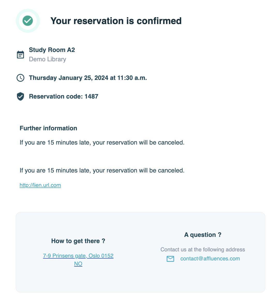Click the 'A question ?' heading
The image size is (280, 301).
click(203, 235)
